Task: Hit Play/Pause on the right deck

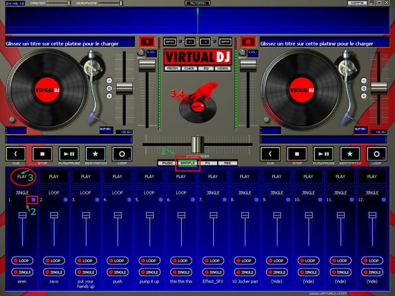Action: 324,154
